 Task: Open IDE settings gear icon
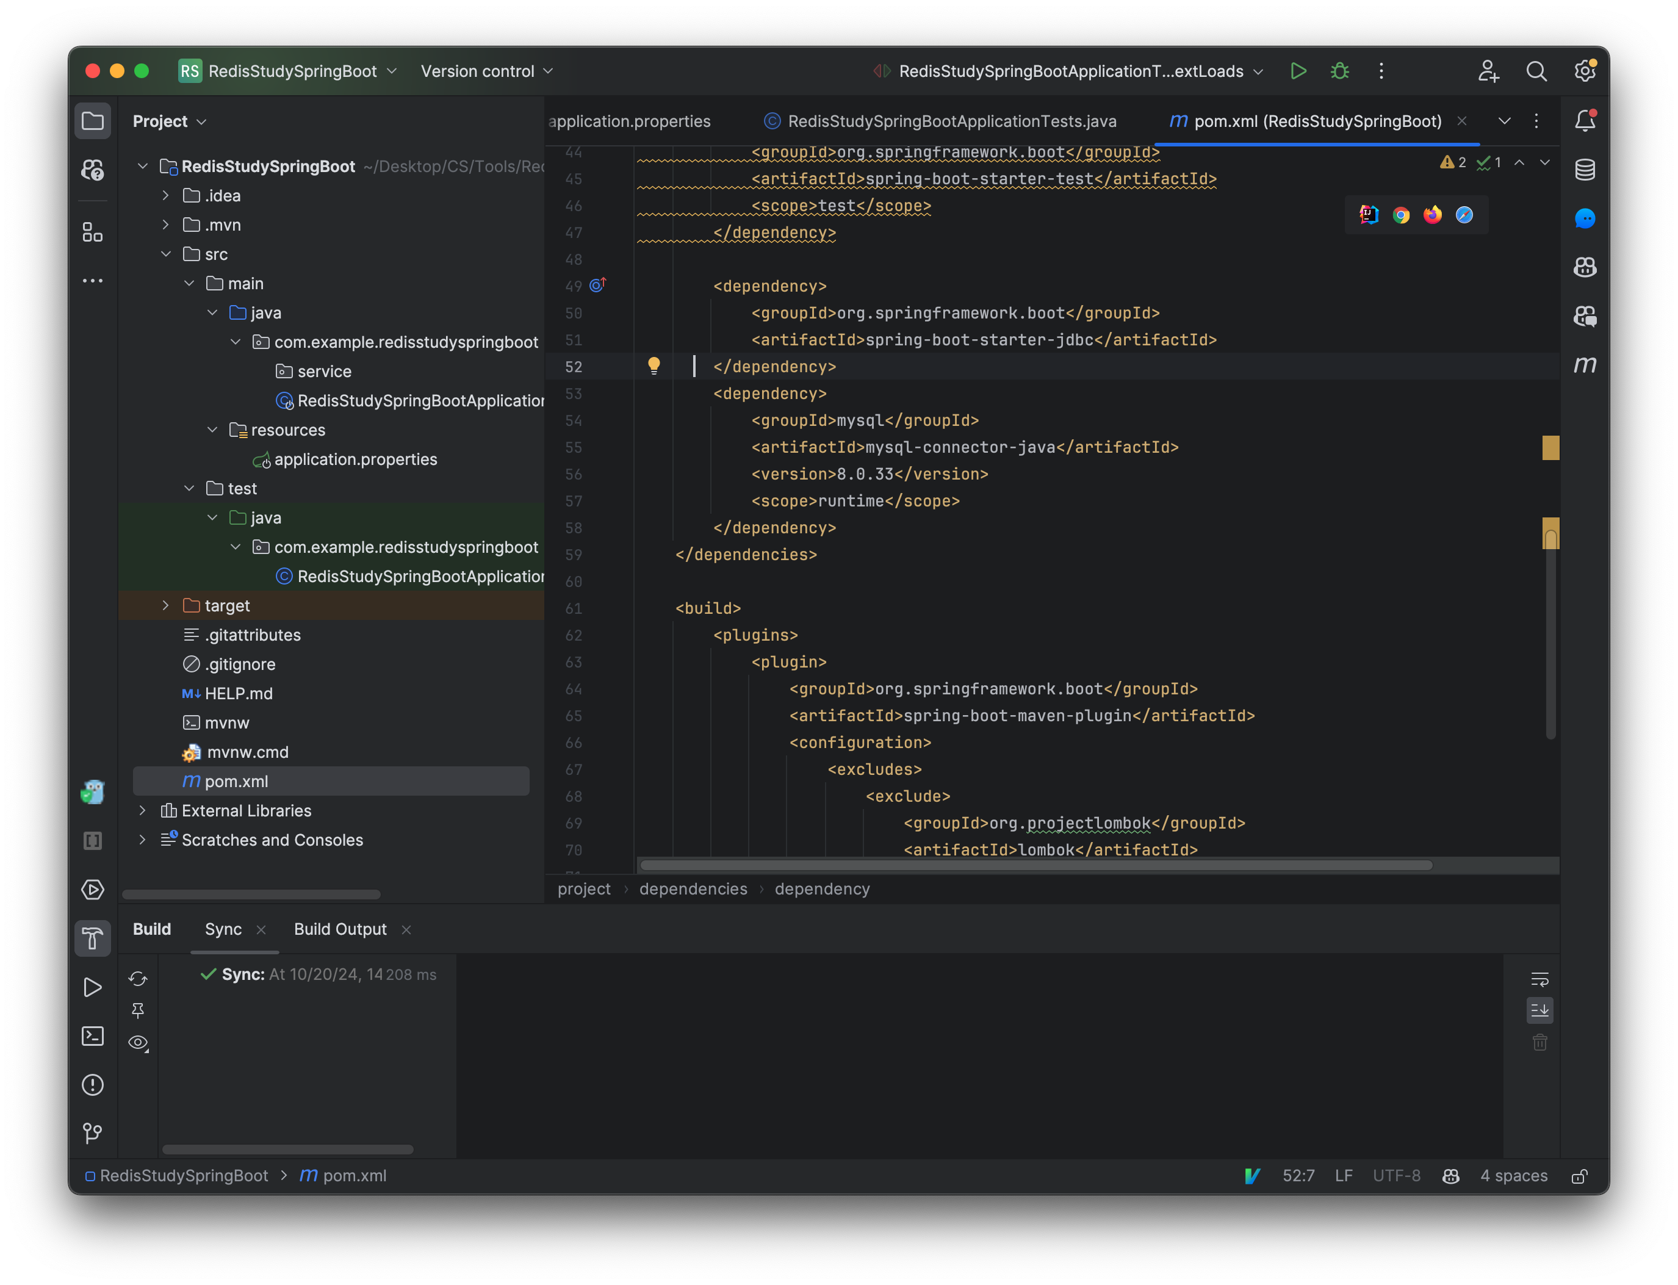(x=1585, y=71)
